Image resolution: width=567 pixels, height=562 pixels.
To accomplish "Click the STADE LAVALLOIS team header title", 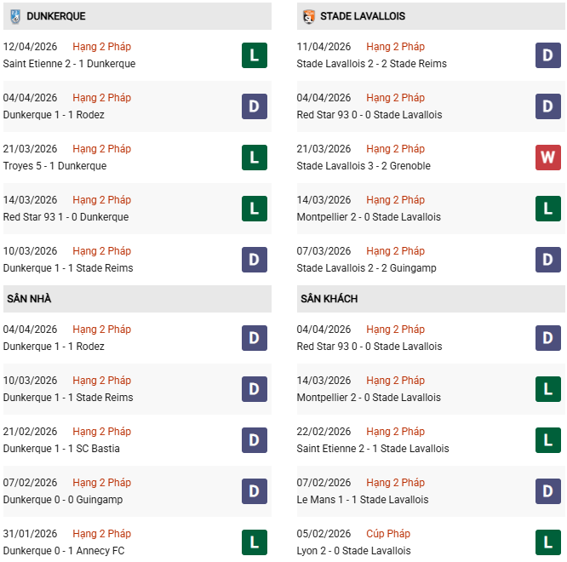I will pos(362,16).
